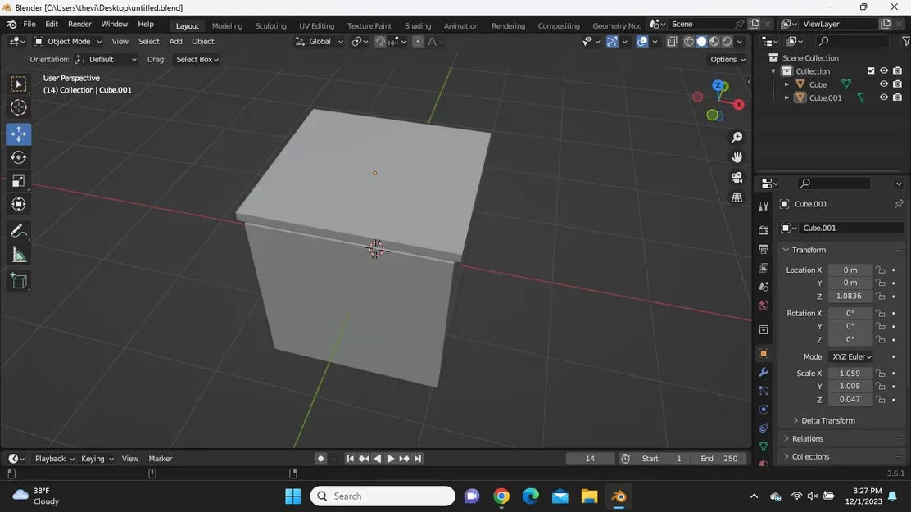Select the Transform tool
Image resolution: width=911 pixels, height=512 pixels.
[19, 204]
